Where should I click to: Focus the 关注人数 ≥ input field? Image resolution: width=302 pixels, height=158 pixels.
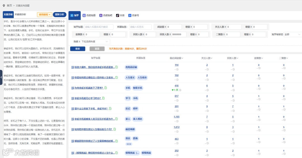coord(234,27)
